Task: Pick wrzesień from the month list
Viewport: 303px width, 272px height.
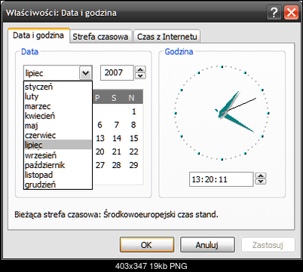Action: 58,155
